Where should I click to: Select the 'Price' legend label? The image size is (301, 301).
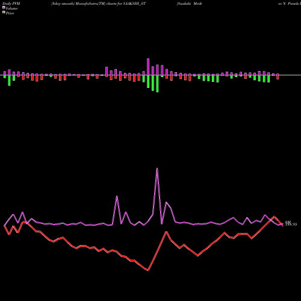[x=10, y=13]
